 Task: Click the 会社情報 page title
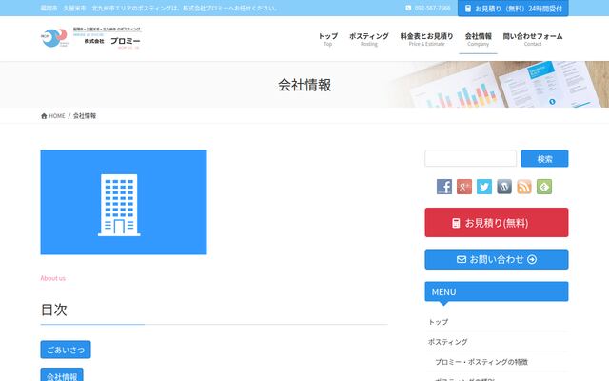(x=304, y=85)
